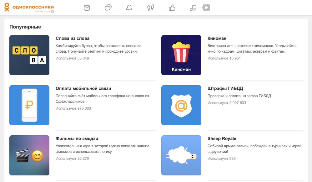312x182 pixels.
Task: Click 'Используют 33 048' text
Action: 72,58
